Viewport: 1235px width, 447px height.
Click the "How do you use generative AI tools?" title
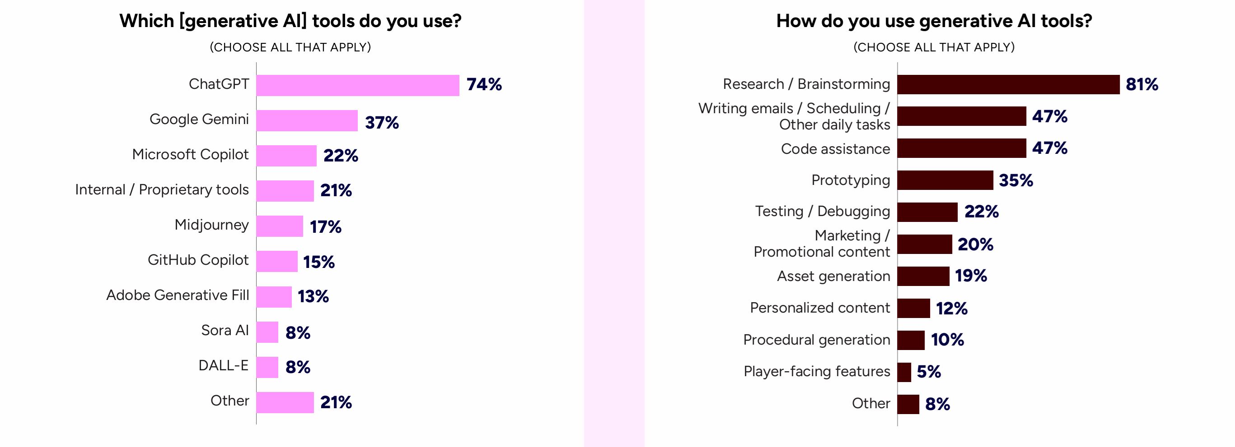point(934,21)
